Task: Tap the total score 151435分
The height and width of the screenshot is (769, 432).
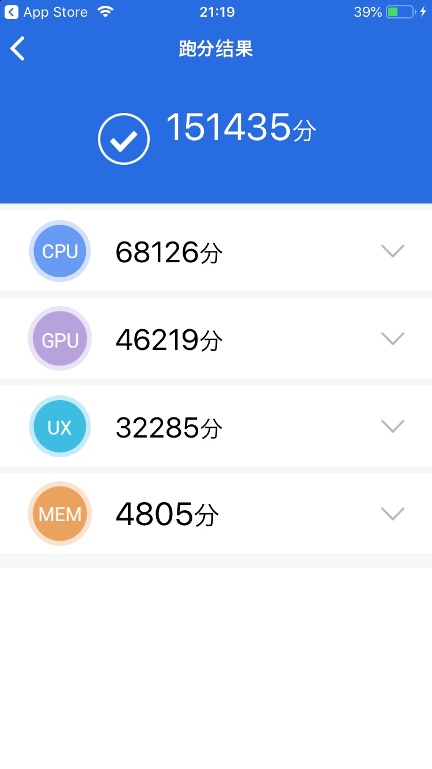Action: tap(241, 127)
